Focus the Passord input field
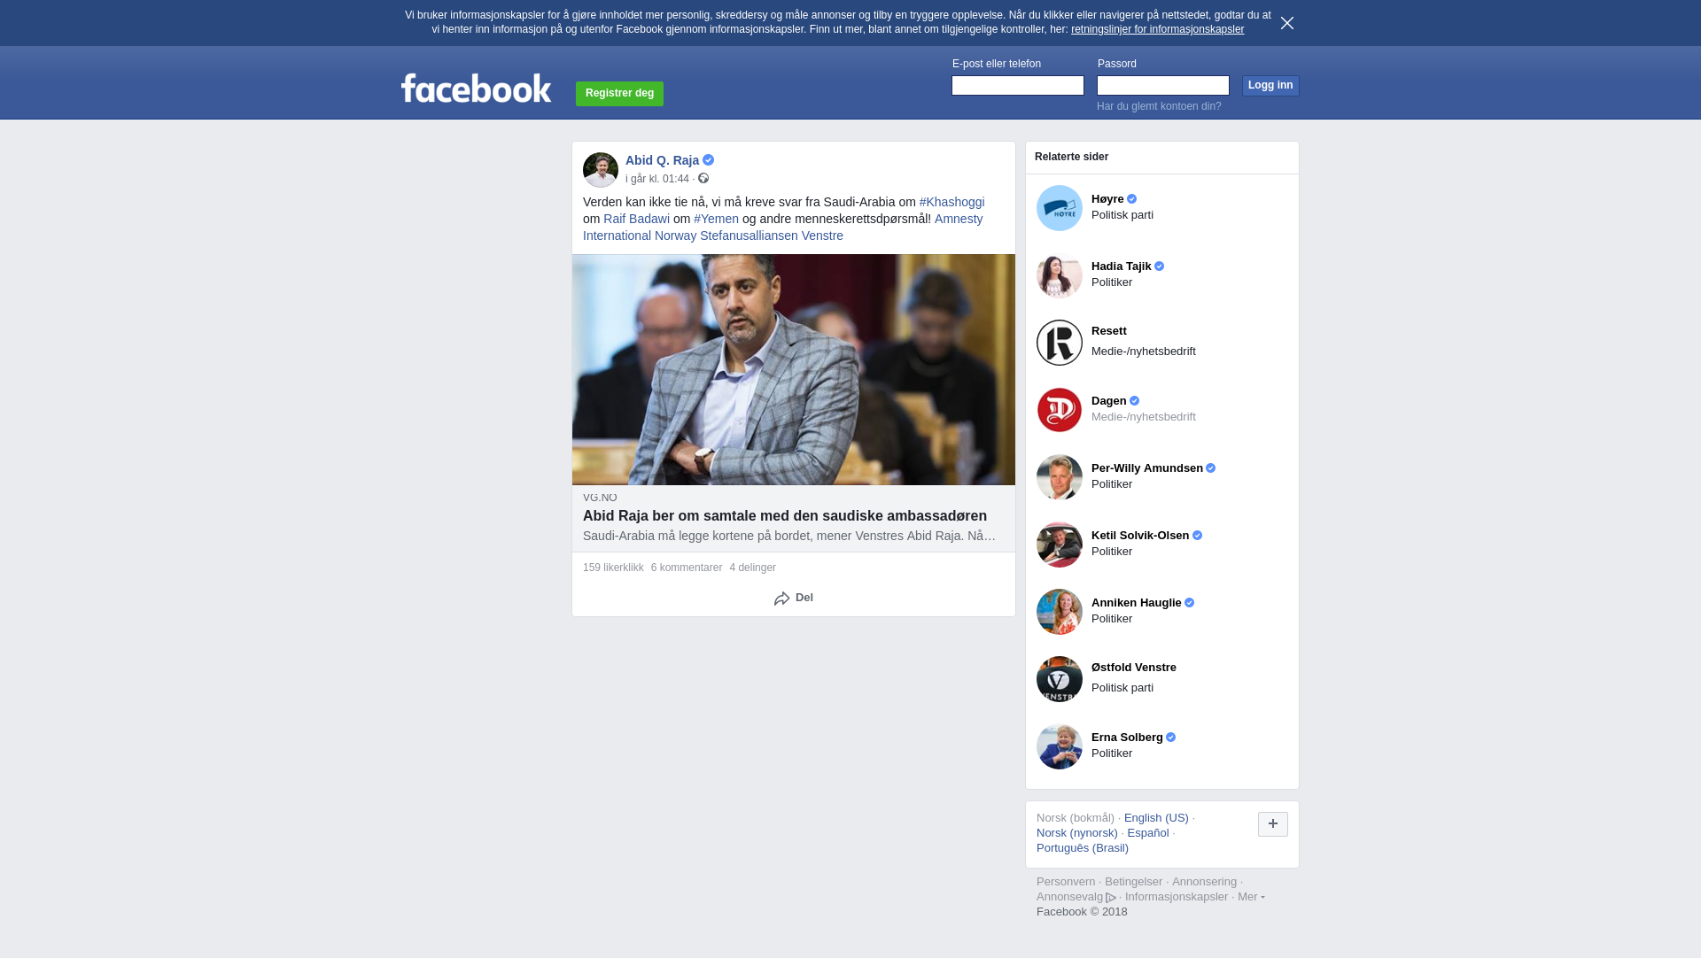Viewport: 1701px width, 958px height. click(x=1163, y=85)
